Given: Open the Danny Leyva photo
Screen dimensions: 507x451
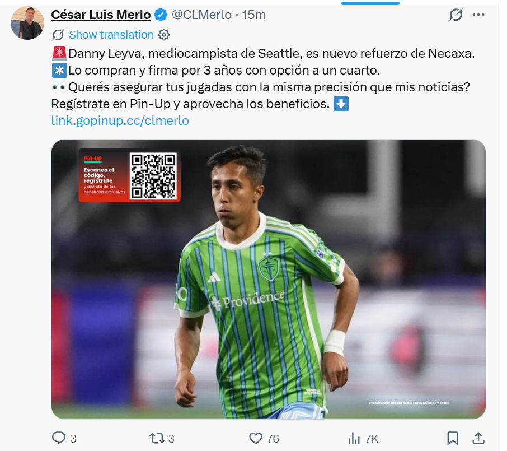Looking at the screenshot, I should [x=269, y=279].
